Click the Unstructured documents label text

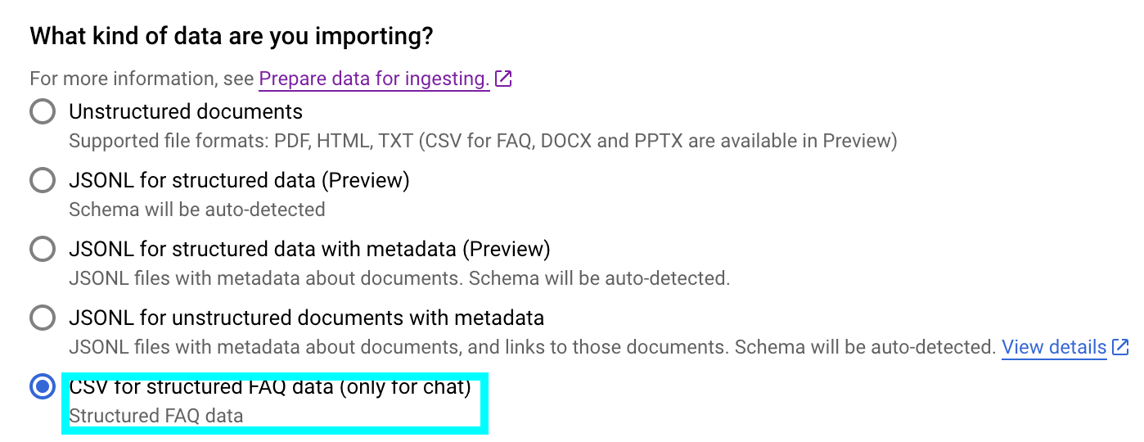click(186, 111)
